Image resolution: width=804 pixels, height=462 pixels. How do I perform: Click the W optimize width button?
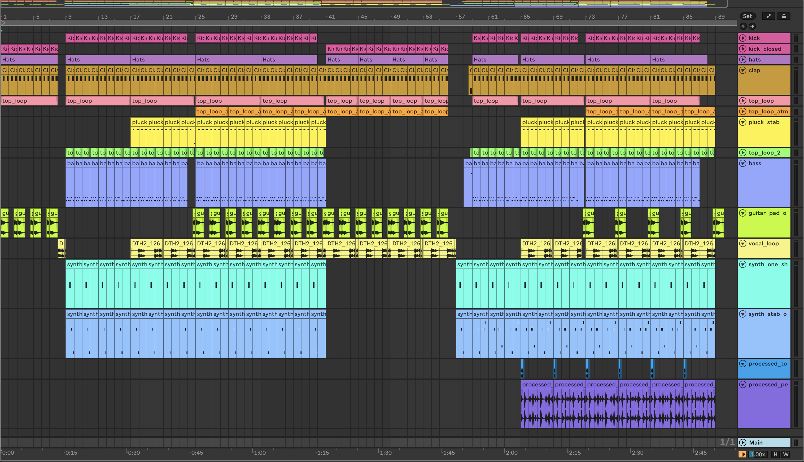pos(786,454)
